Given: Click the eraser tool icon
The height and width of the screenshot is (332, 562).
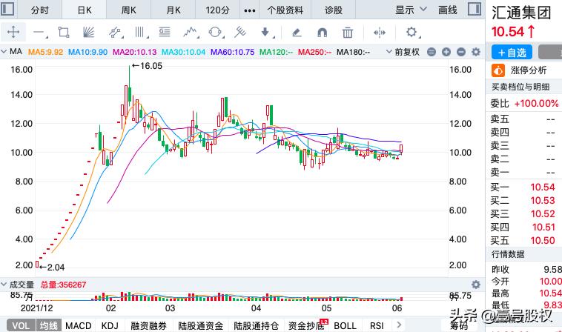Looking at the screenshot, I should 296,33.
